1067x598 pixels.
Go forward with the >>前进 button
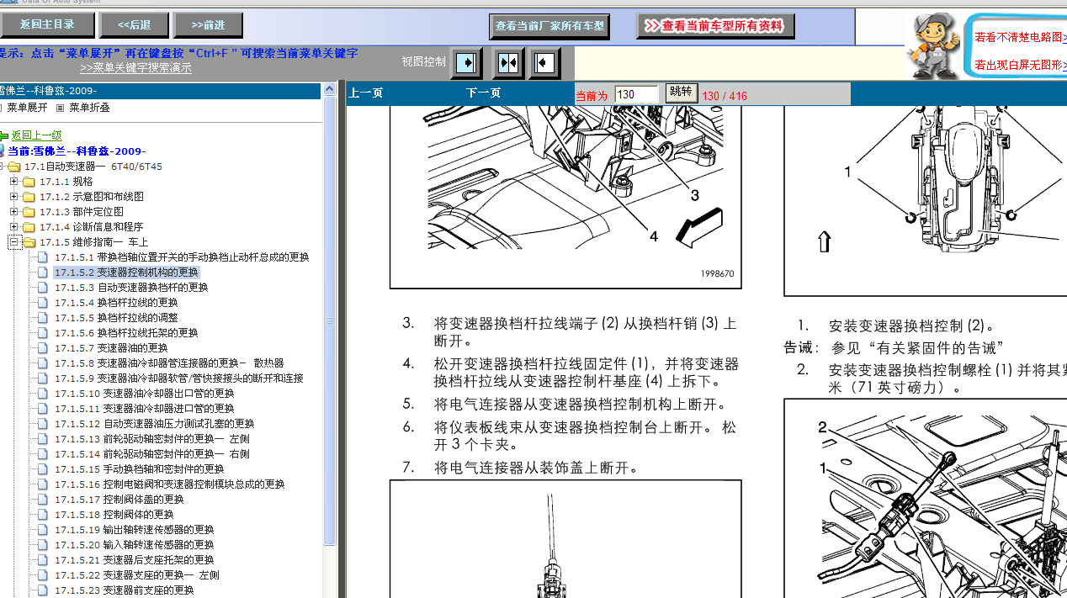208,25
